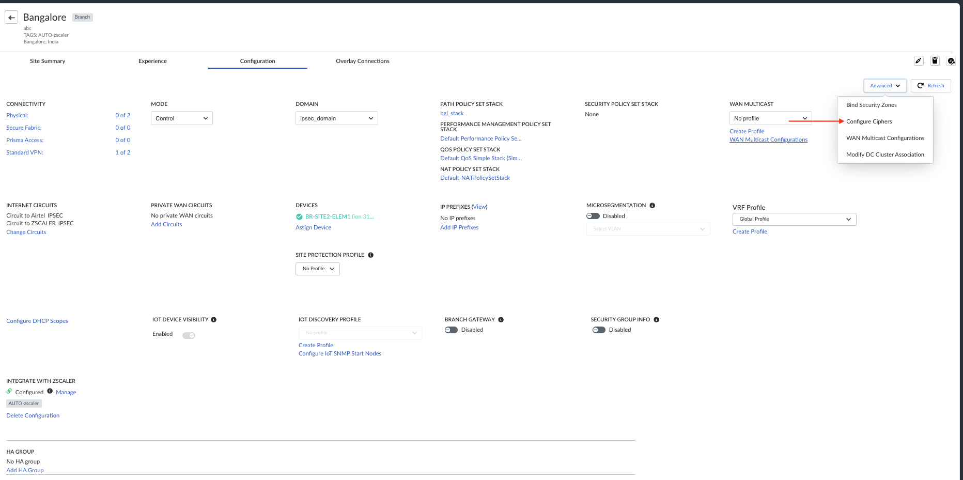
Task: Click the underlined WAN Multicast Configurations link
Action: pos(769,140)
